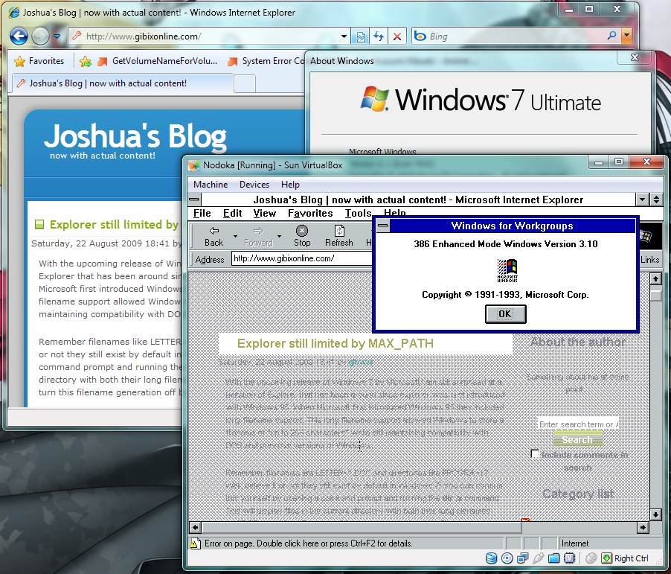Click the Address field in guest IE
This screenshot has width=671, height=574.
[x=302, y=258]
